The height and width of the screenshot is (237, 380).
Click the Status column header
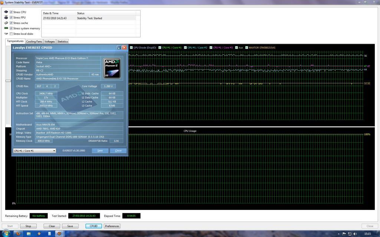[x=106, y=13]
